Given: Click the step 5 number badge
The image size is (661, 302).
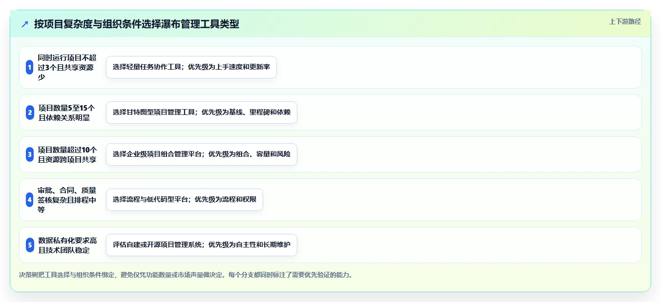Looking at the screenshot, I should pyautogui.click(x=30, y=245).
